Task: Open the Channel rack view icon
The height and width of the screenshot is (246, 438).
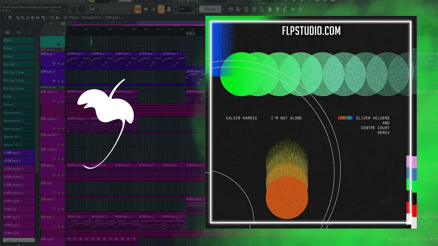Action: (246, 9)
